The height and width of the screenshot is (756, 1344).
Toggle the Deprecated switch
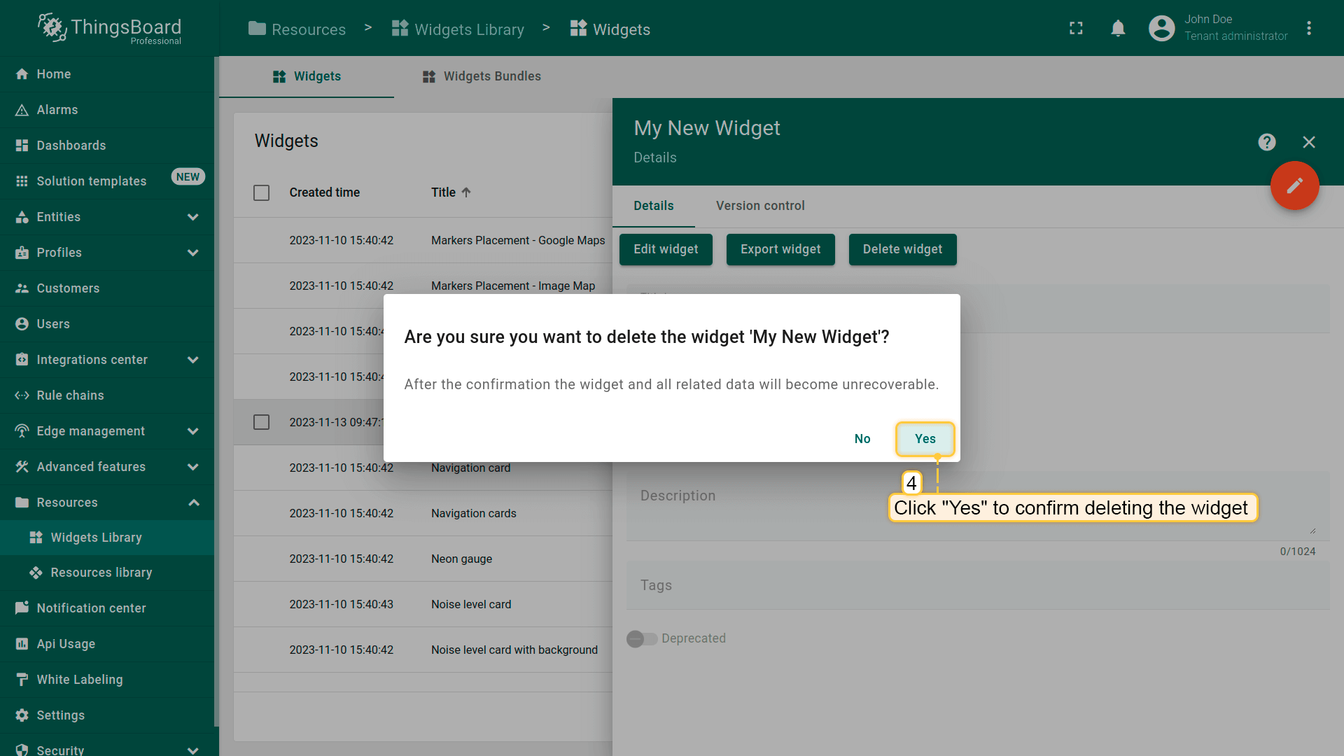pyautogui.click(x=641, y=638)
